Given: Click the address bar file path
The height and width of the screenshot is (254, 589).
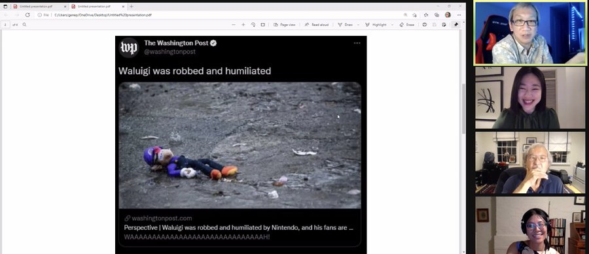Looking at the screenshot, I should click(103, 15).
